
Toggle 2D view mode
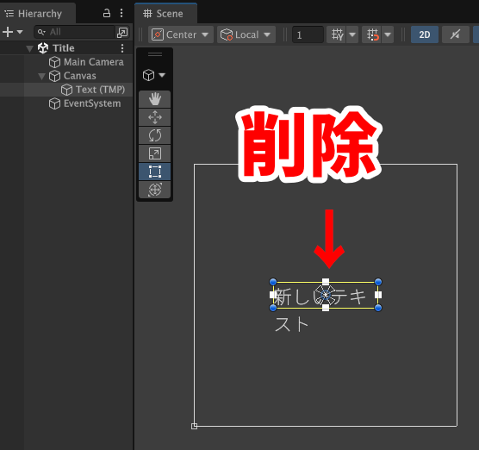pyautogui.click(x=425, y=34)
